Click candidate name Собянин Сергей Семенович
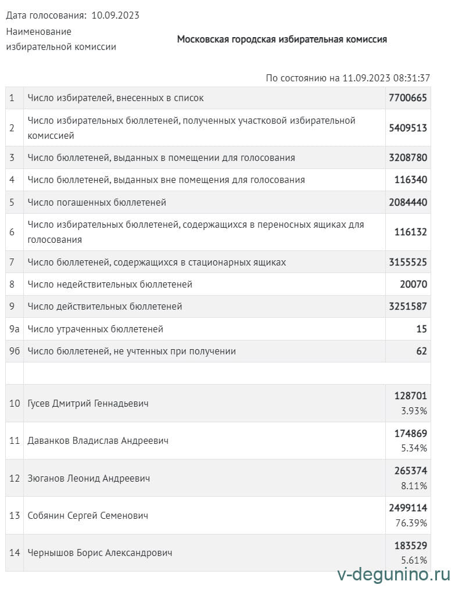The width and height of the screenshot is (455, 592). 88,515
